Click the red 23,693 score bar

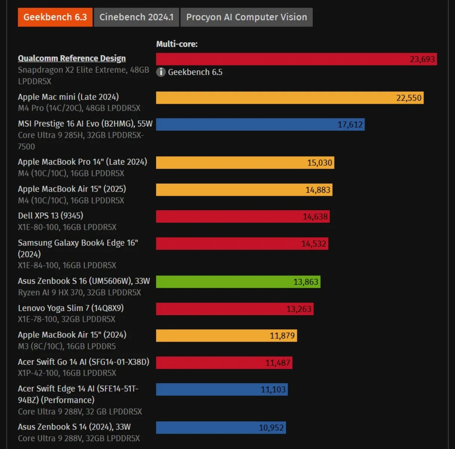tap(296, 59)
